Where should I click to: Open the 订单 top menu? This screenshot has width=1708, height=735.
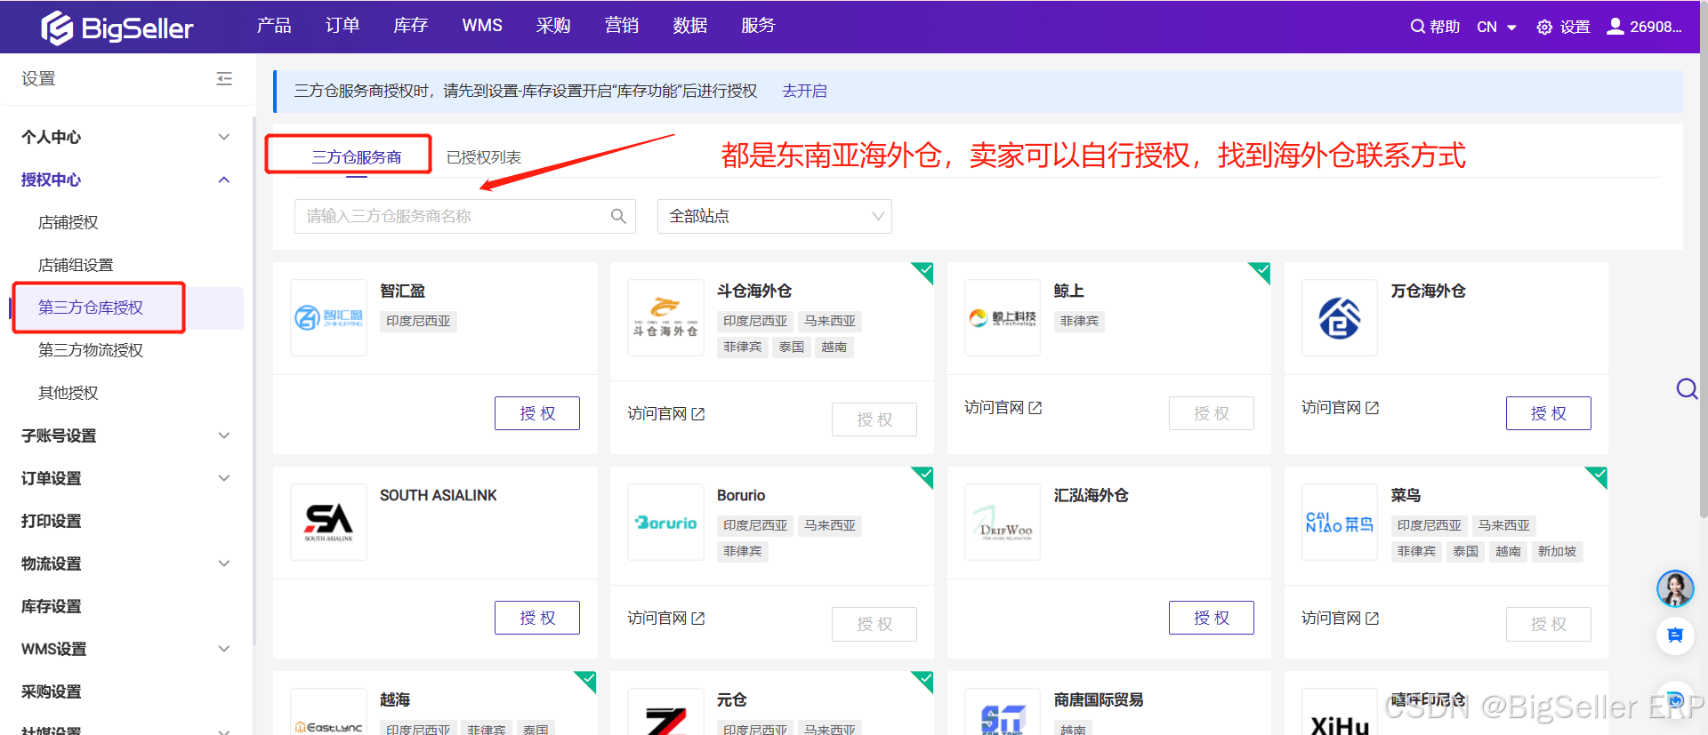click(342, 26)
